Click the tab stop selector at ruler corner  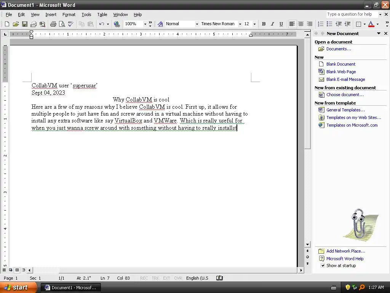tap(5, 34)
